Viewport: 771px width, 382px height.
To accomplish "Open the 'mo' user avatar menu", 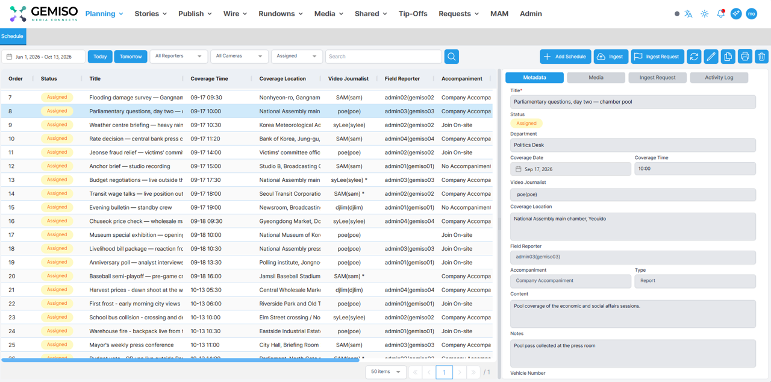I will pyautogui.click(x=752, y=14).
